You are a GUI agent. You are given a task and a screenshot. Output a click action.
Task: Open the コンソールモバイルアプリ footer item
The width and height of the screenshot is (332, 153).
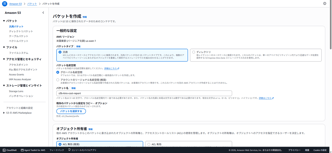point(82,150)
